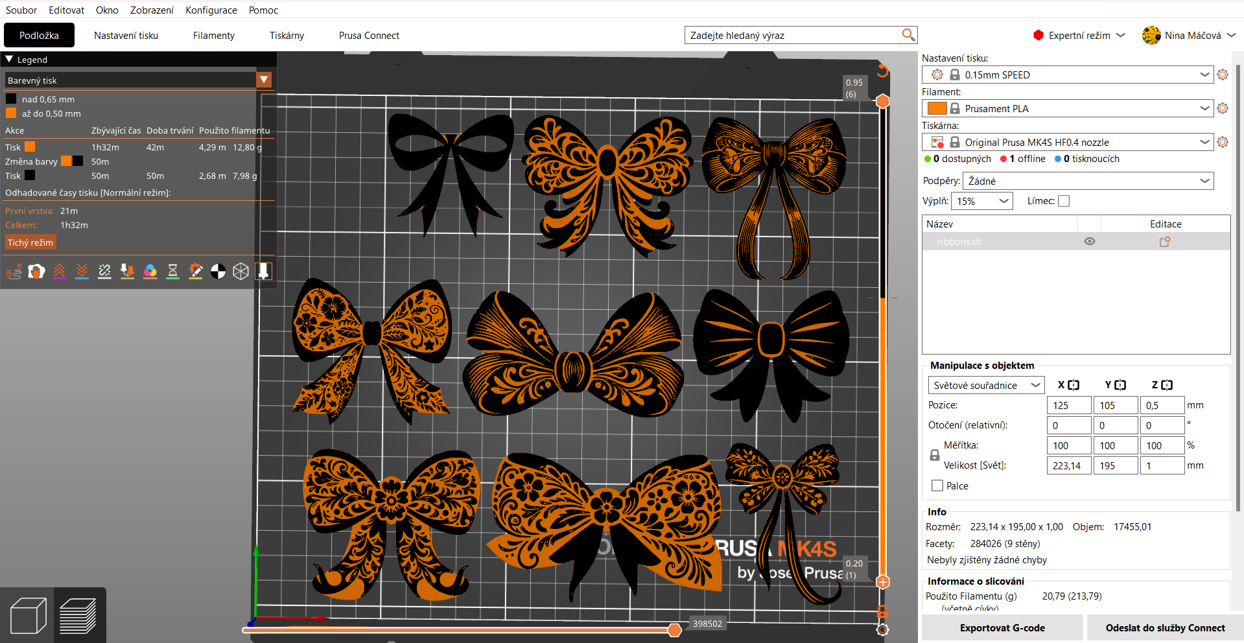Open the Soubor menu
This screenshot has height=643, width=1244.
pyautogui.click(x=21, y=10)
